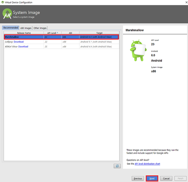The width and height of the screenshot is (188, 182).
Task: Open the Other Images tab
Action: point(40,28)
